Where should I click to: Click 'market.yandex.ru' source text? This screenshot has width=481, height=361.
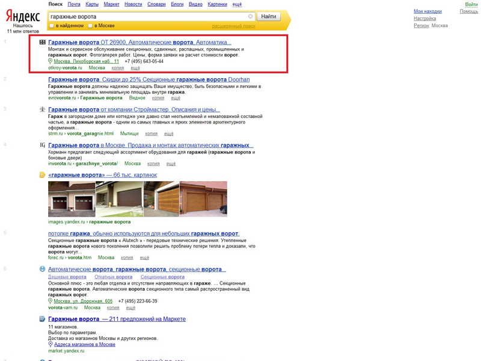[66, 351]
